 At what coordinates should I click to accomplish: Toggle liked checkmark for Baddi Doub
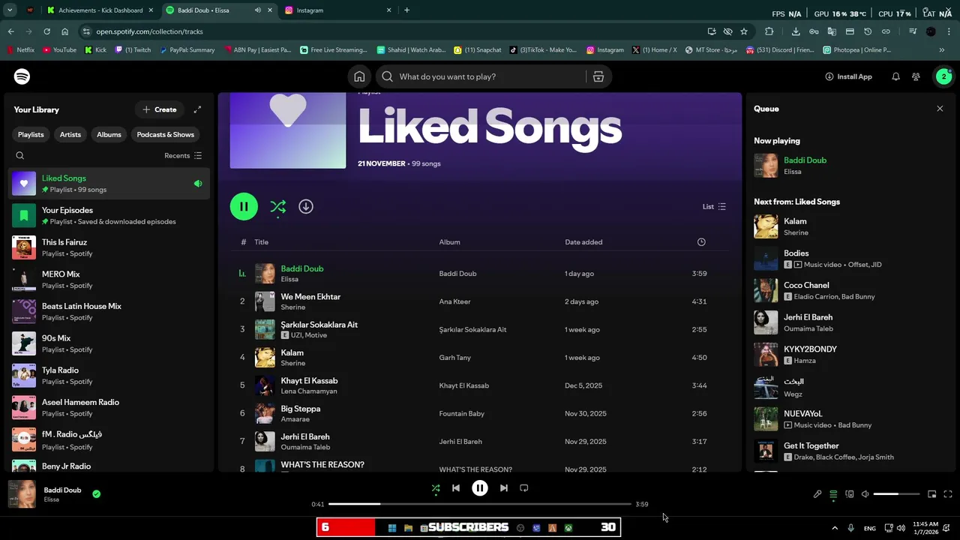point(96,494)
